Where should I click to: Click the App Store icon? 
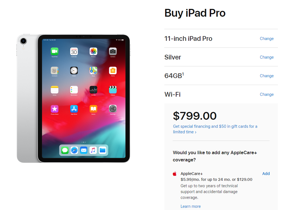(x=74, y=109)
